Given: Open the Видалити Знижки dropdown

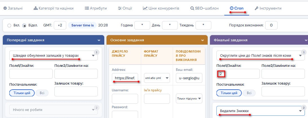Looking at the screenshot, I should pyautogui.click(x=261, y=111).
